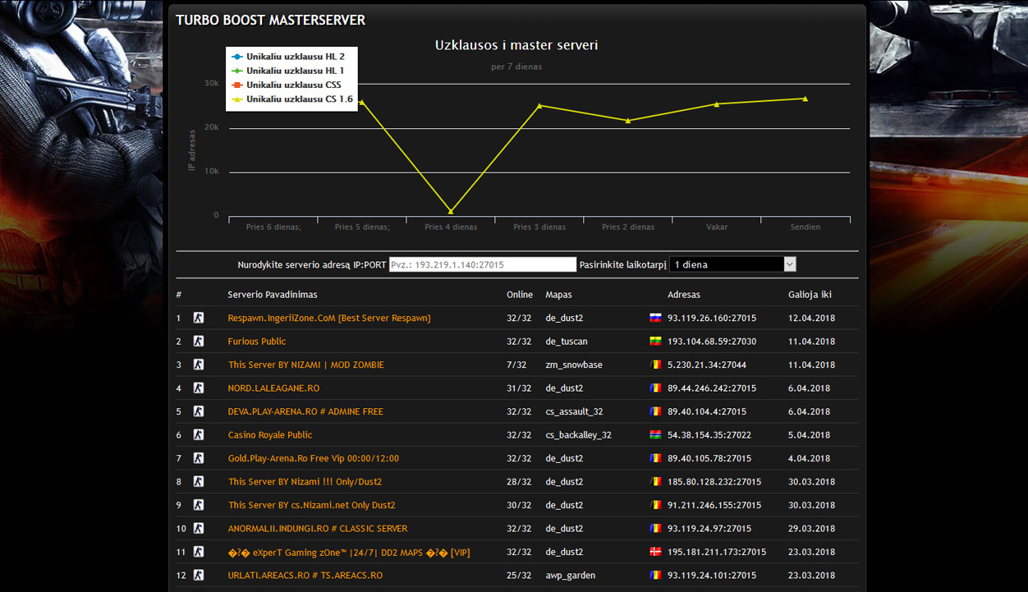1028x592 pixels.
Task: Click the Pries 4 dienas data point on chart
Action: click(x=451, y=211)
